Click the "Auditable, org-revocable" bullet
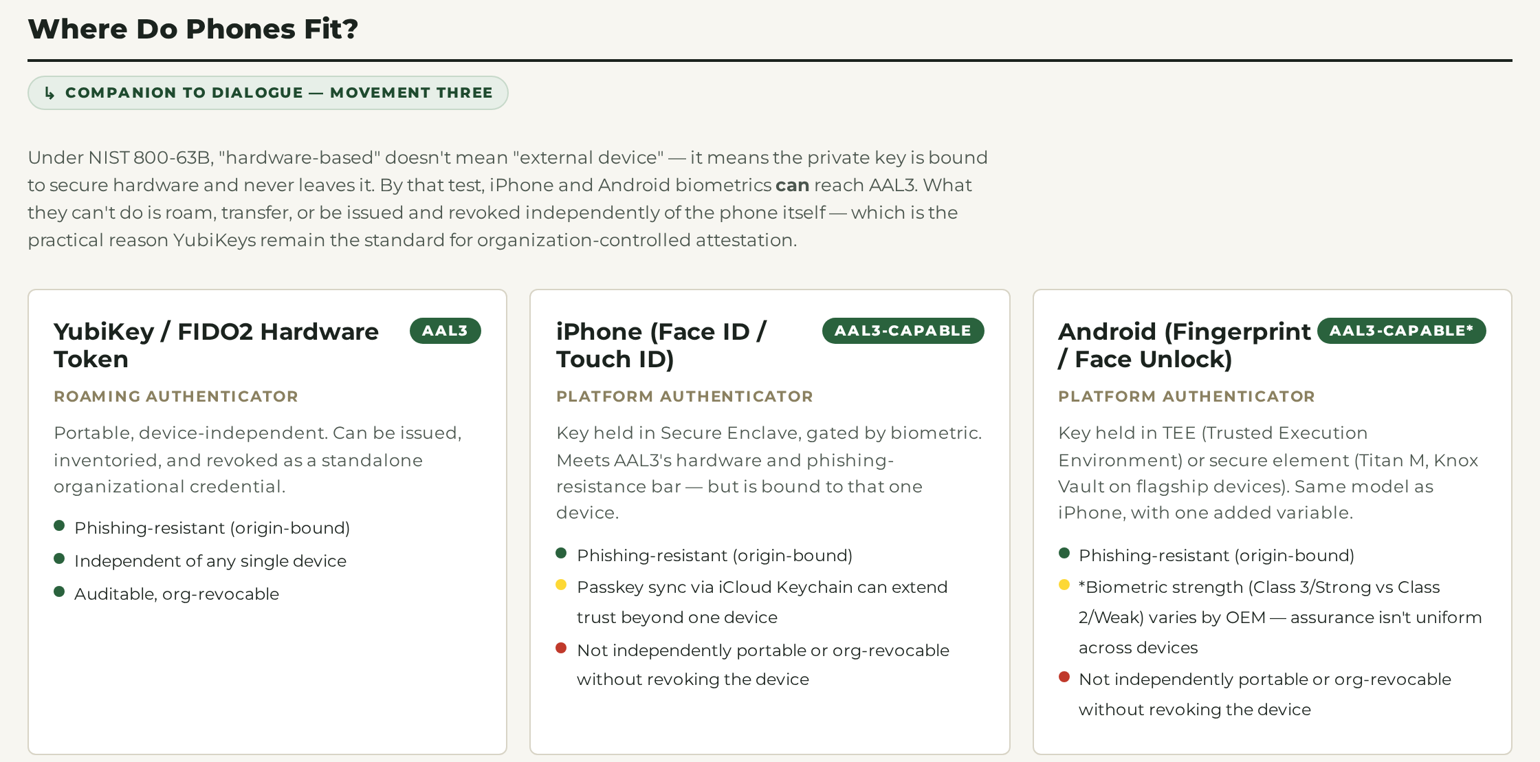This screenshot has width=1540, height=762. click(177, 594)
